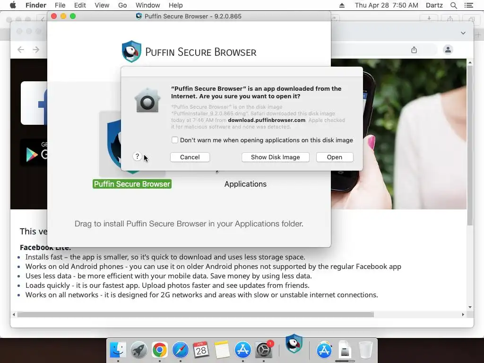Click the Open button

tap(335, 157)
